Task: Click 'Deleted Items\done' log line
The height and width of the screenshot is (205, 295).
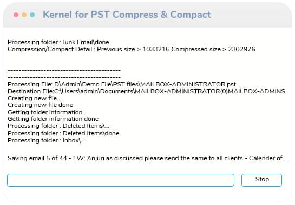Action: click(x=63, y=133)
